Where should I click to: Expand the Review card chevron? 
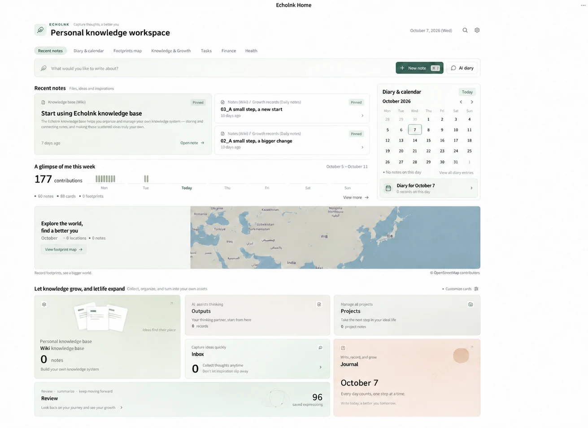tap(122, 407)
